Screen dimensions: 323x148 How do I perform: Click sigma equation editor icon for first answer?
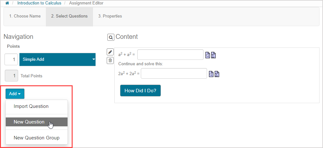(213, 55)
